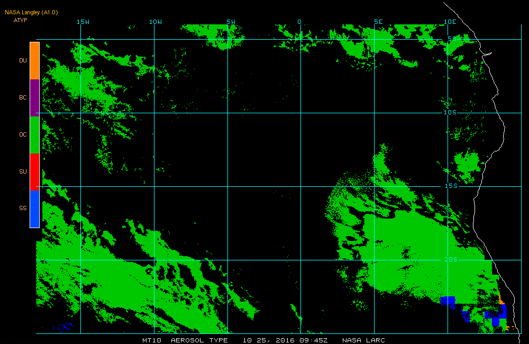Click the 20S latitude label
Image resolution: width=529 pixels, height=344 pixels.
[x=451, y=260]
